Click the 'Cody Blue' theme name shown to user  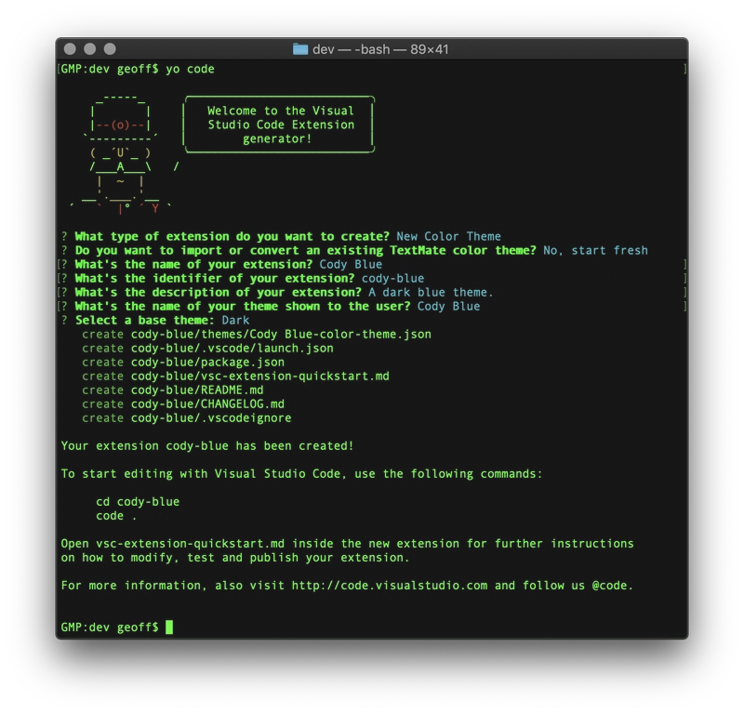pos(448,307)
